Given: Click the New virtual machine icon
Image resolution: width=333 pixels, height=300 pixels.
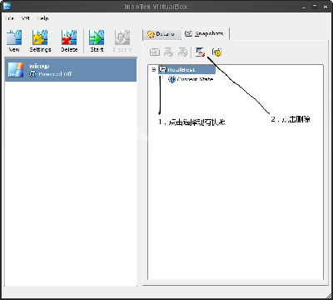Looking at the screenshot, I should (x=14, y=41).
